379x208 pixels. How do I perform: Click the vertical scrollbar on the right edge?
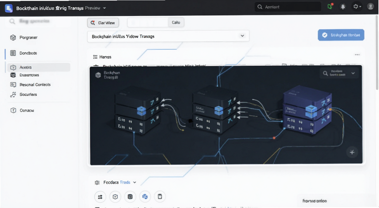click(377, 52)
